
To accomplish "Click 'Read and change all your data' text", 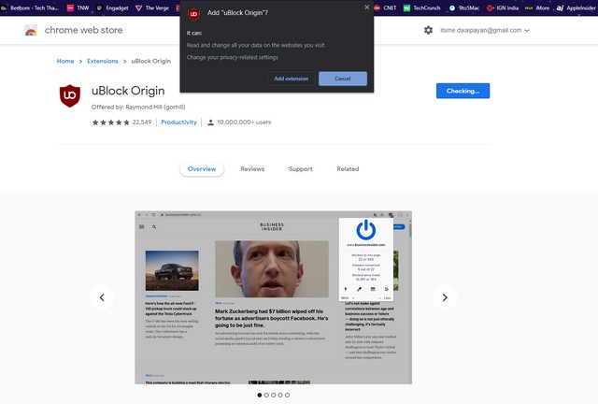I will click(255, 45).
